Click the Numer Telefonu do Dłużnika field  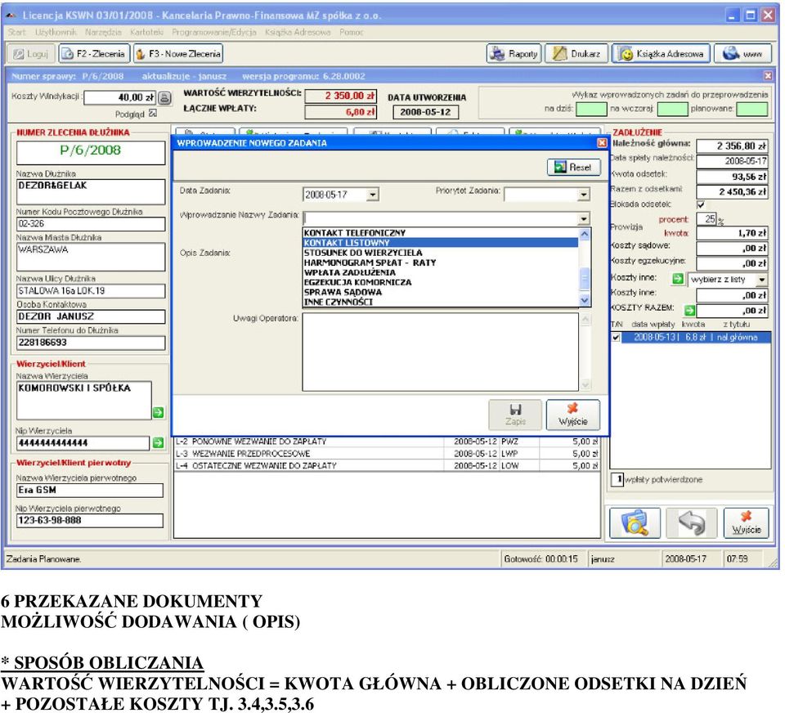click(x=91, y=343)
